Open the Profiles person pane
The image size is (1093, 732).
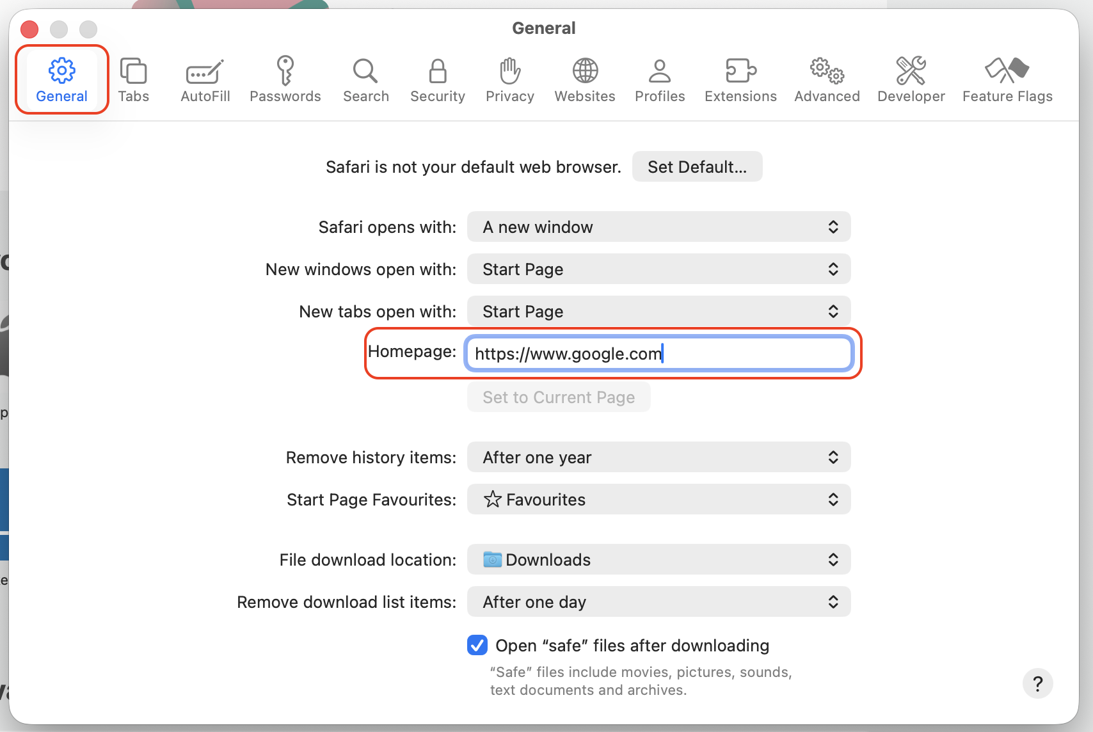660,80
